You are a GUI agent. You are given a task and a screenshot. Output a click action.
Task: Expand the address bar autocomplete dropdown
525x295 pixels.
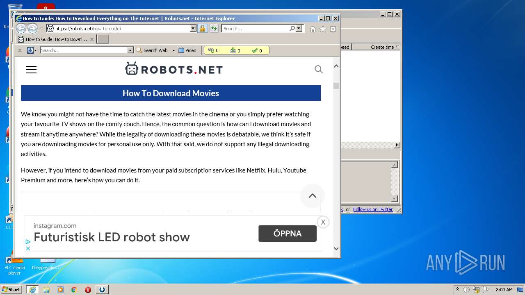[193, 28]
